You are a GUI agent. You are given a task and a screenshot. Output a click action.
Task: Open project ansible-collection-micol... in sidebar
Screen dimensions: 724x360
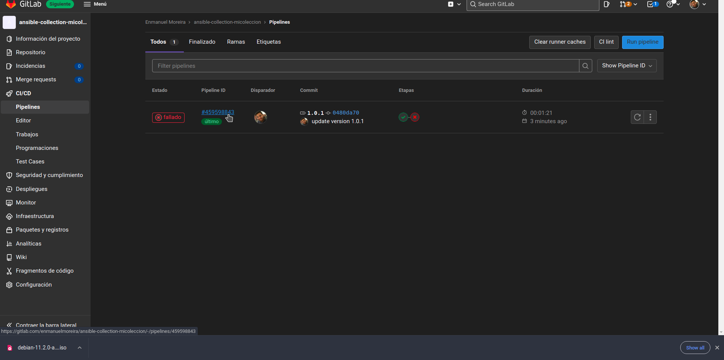point(45,22)
